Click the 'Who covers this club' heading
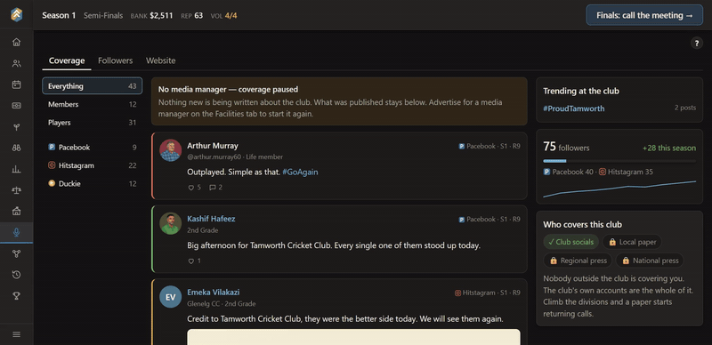This screenshot has height=345, width=712. pyautogui.click(x=583, y=224)
